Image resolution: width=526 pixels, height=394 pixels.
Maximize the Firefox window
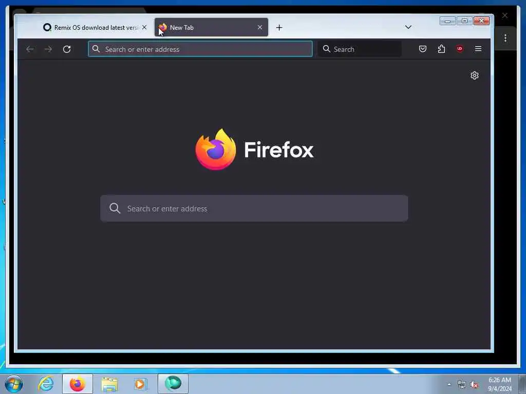[464, 21]
